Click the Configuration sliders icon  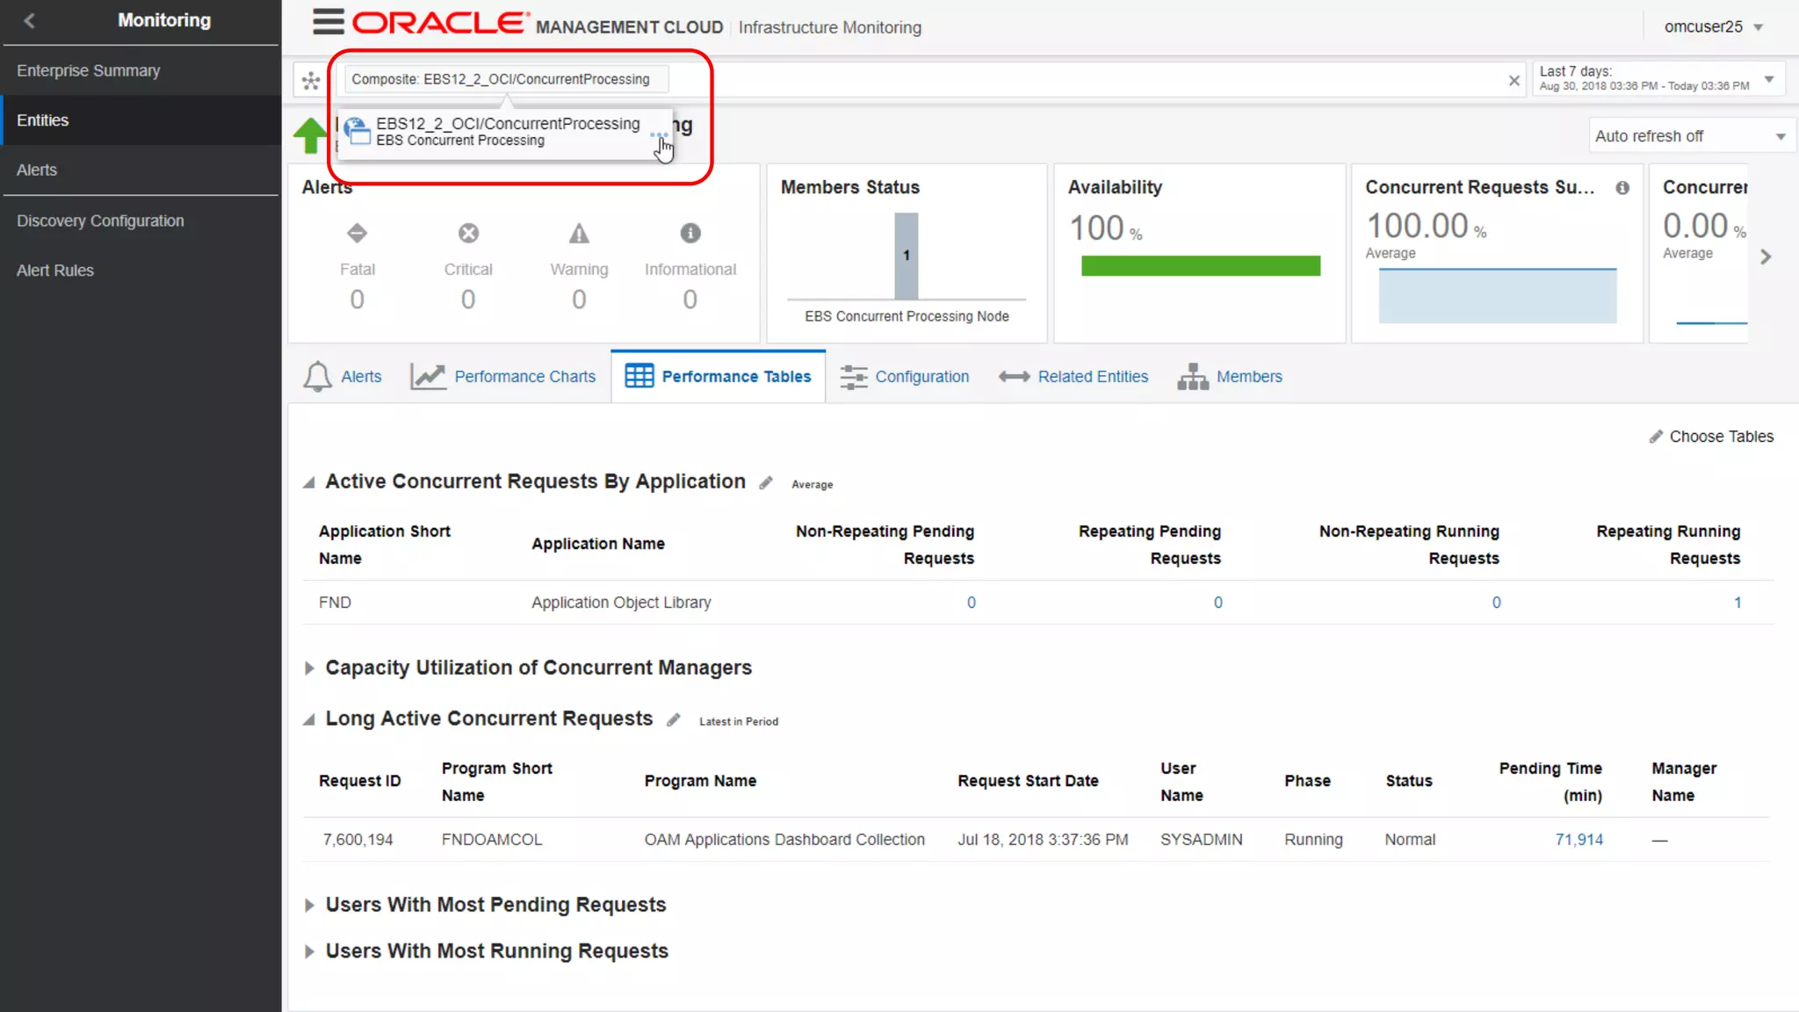[853, 377]
